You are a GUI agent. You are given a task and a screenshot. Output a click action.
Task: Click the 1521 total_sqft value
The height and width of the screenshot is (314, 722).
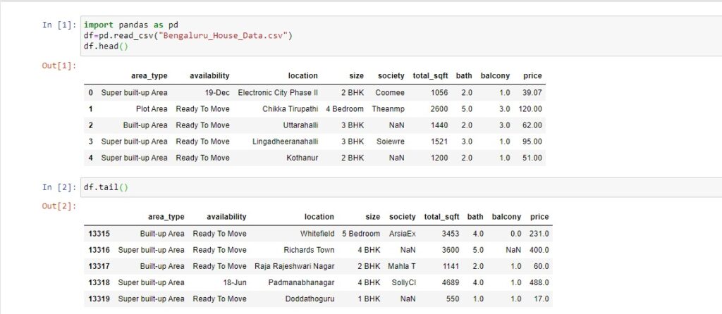(439, 142)
